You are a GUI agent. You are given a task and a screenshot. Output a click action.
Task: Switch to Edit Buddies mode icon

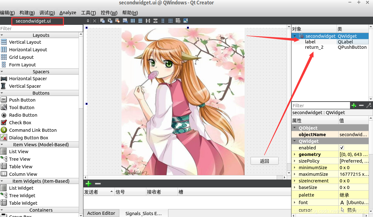[x=117, y=21]
